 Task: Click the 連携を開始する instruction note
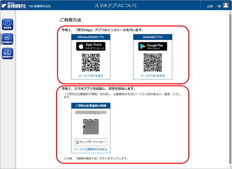[96, 159]
